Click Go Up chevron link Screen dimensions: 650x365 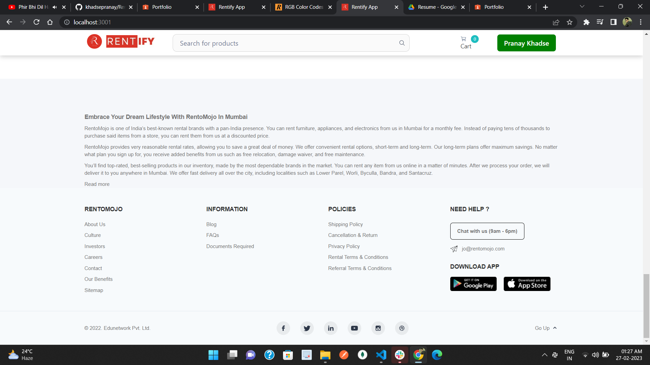click(x=546, y=328)
